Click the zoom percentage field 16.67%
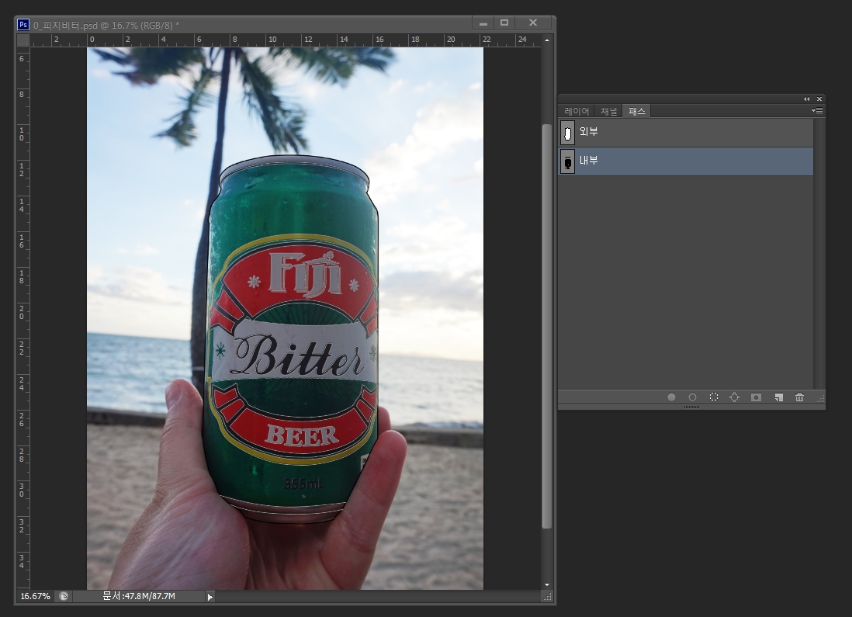The width and height of the screenshot is (852, 617). pos(36,596)
